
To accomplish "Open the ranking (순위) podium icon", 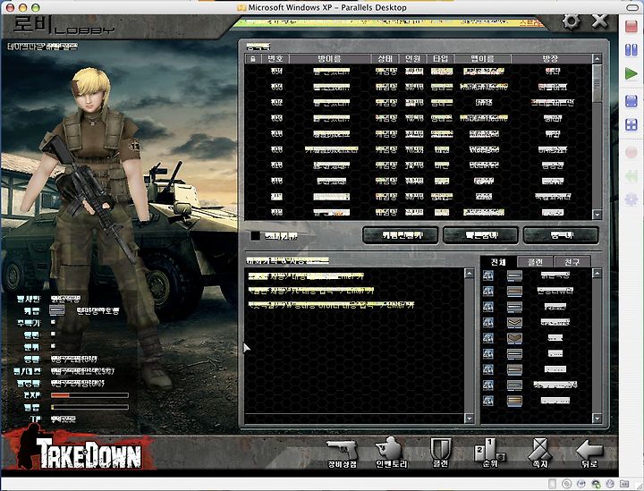I will pyautogui.click(x=489, y=453).
